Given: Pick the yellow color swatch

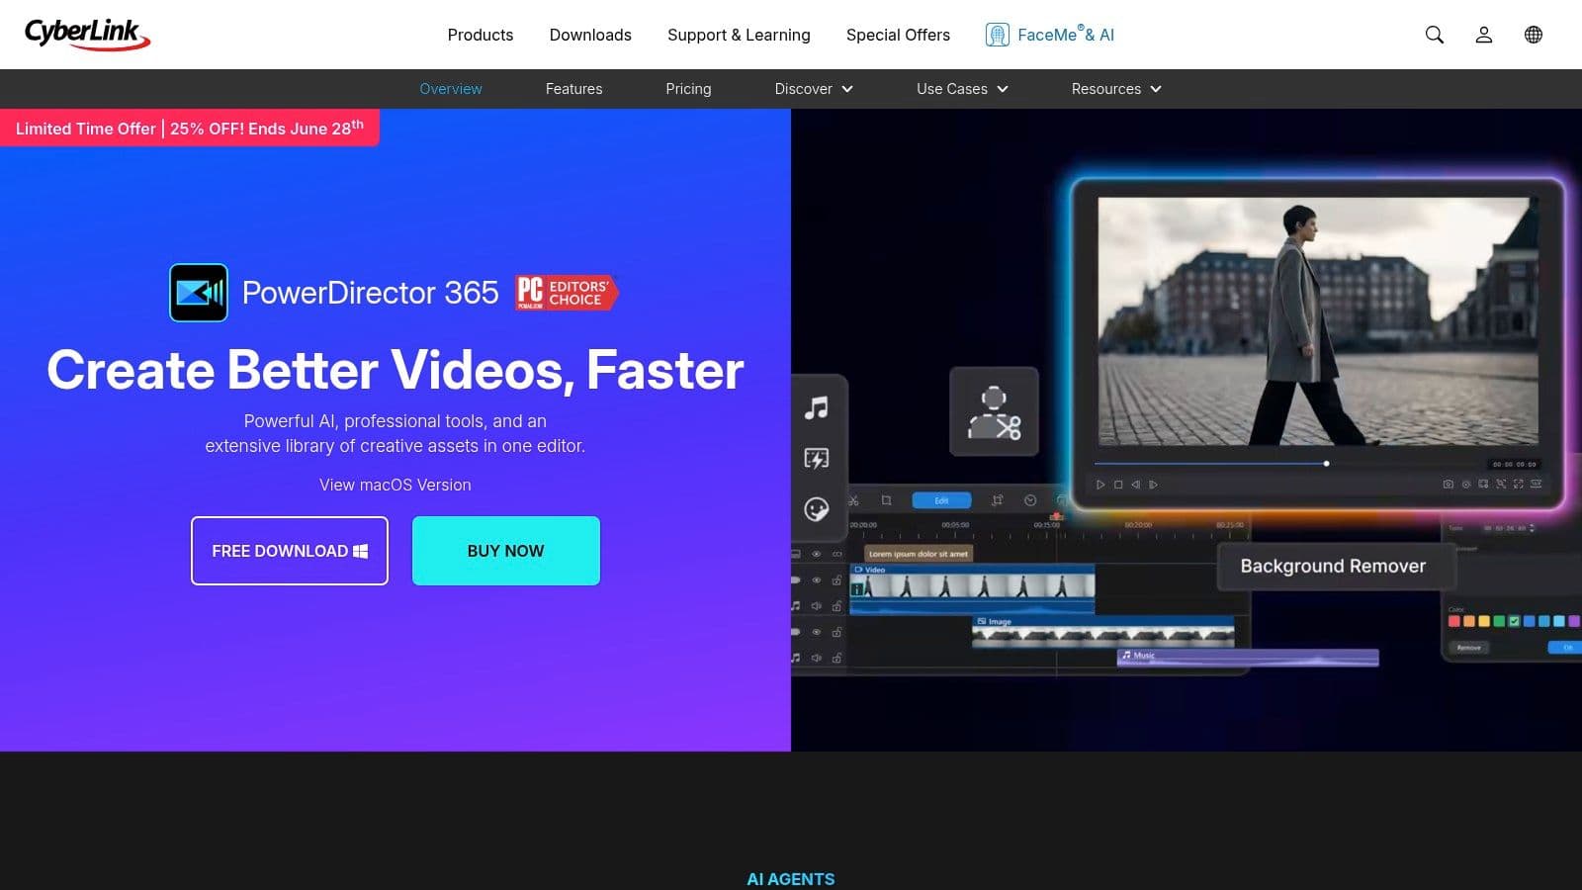Looking at the screenshot, I should point(1484,621).
